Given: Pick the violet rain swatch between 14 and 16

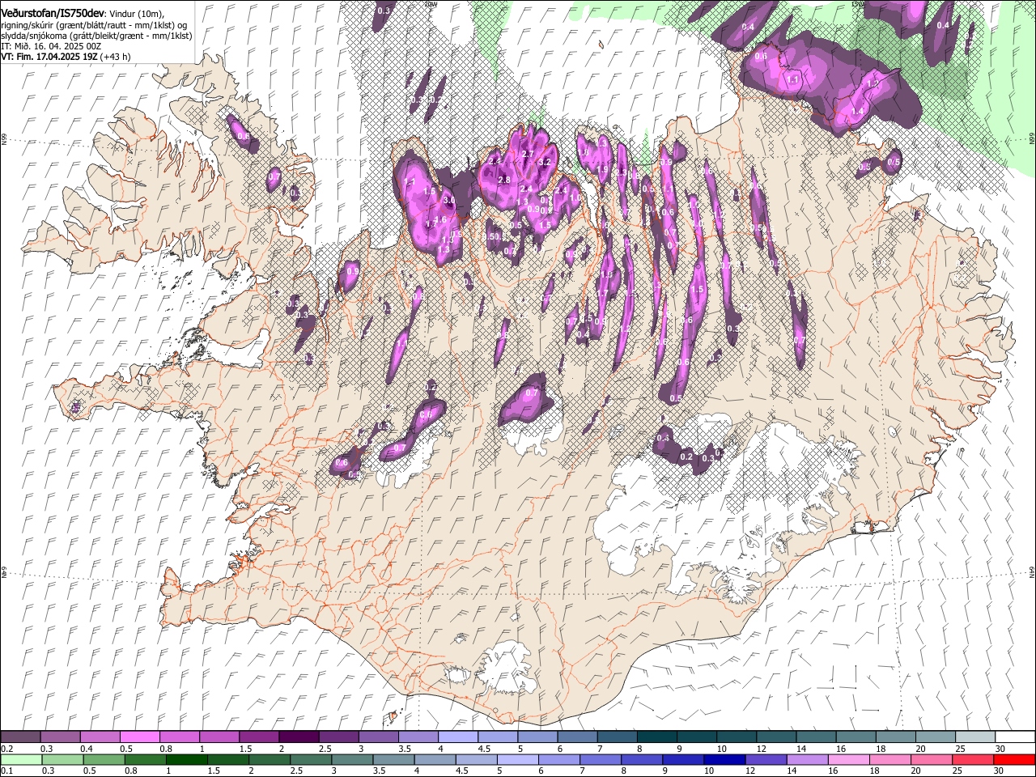Looking at the screenshot, I should coord(808,759).
